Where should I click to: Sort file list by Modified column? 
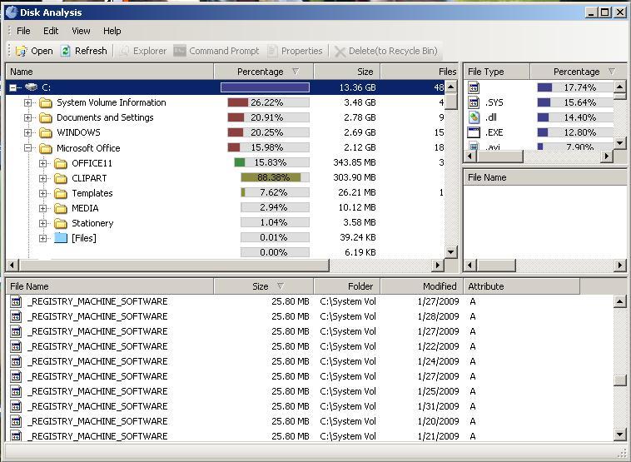pyautogui.click(x=421, y=286)
